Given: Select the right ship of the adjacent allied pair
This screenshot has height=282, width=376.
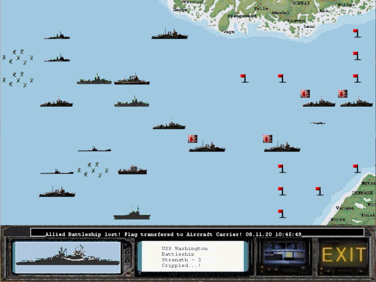Looking at the screenshot, I should [132, 78].
